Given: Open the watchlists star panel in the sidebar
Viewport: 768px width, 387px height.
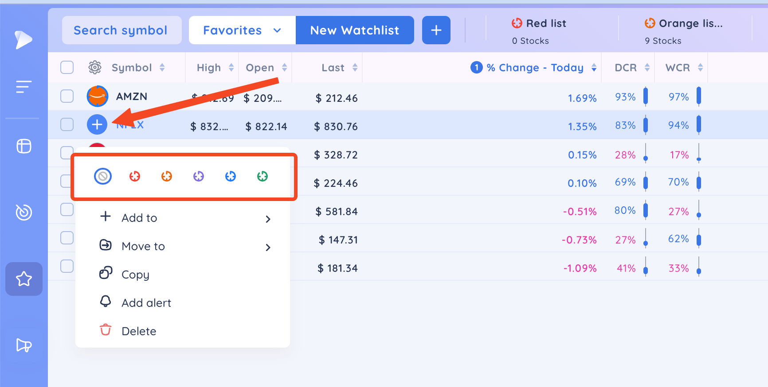Looking at the screenshot, I should click(24, 279).
